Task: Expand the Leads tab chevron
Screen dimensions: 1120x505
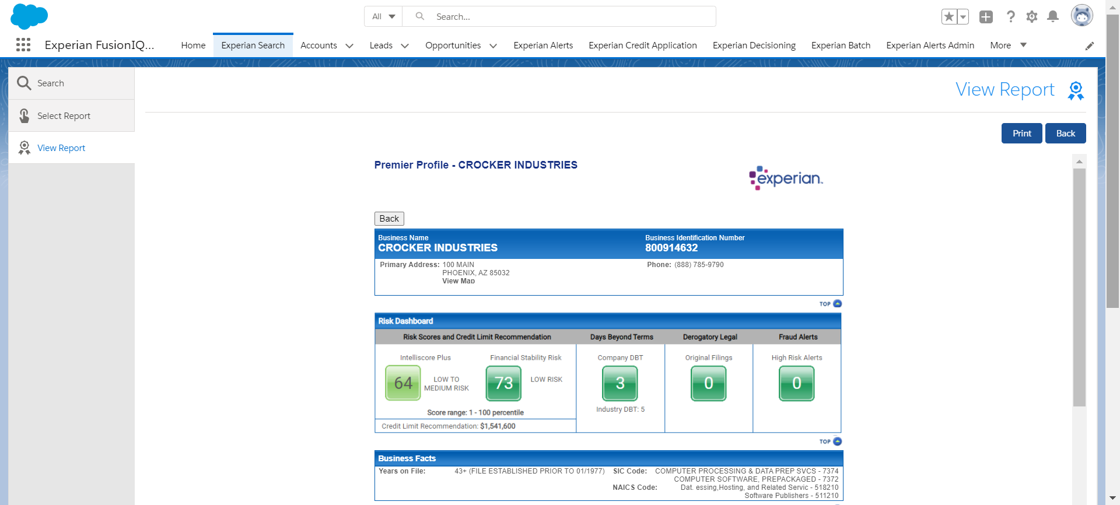Action: point(405,45)
